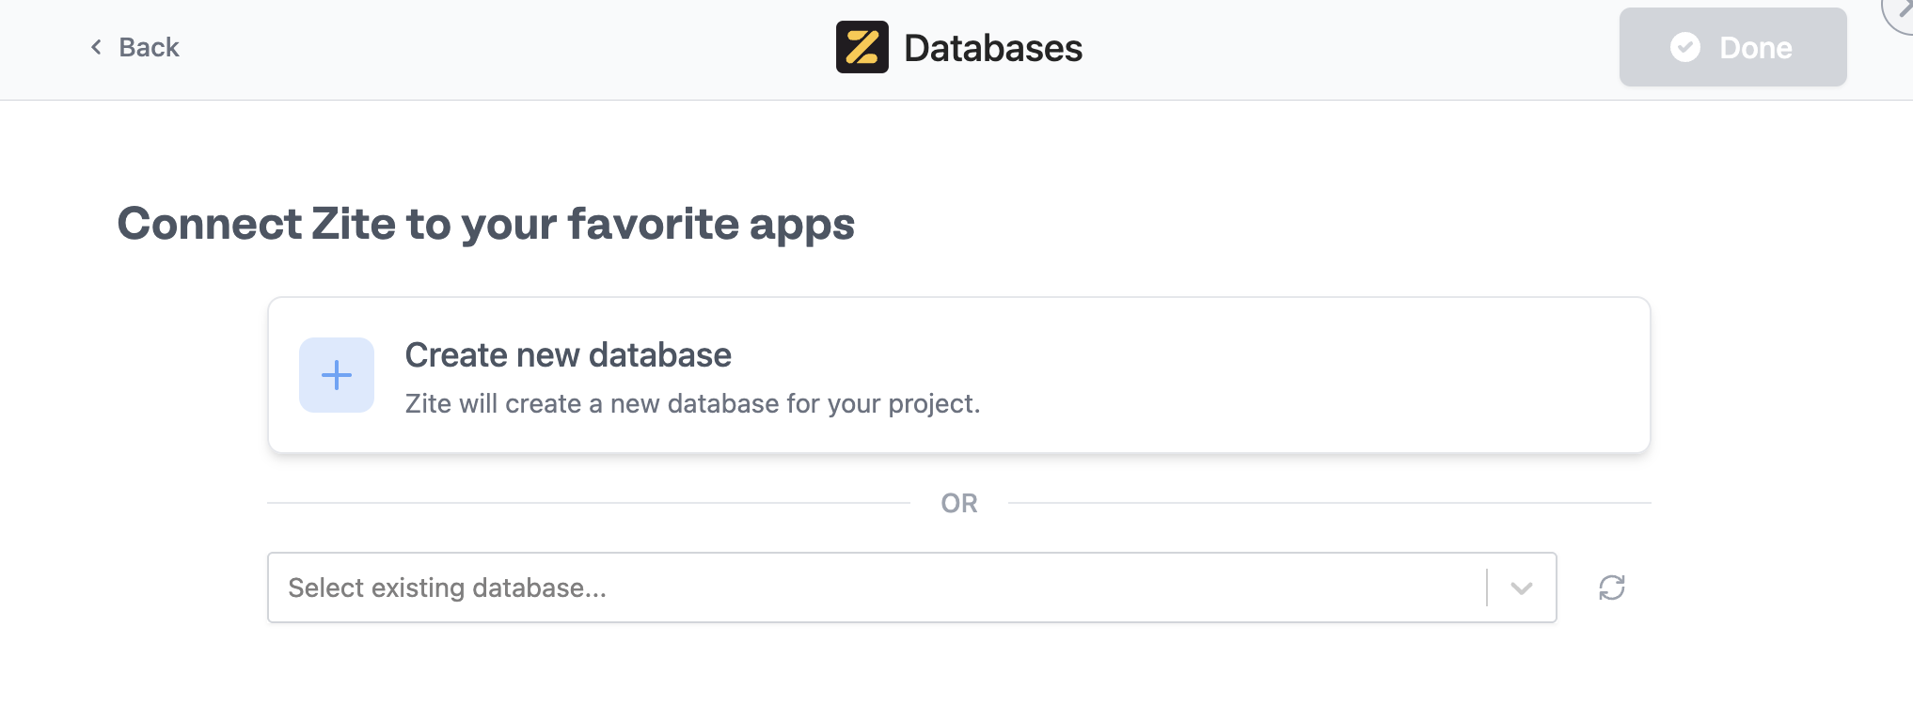Click the back chevron arrow icon

click(94, 47)
